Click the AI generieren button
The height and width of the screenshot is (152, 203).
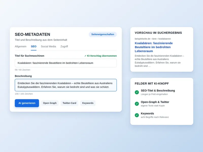[27, 103]
